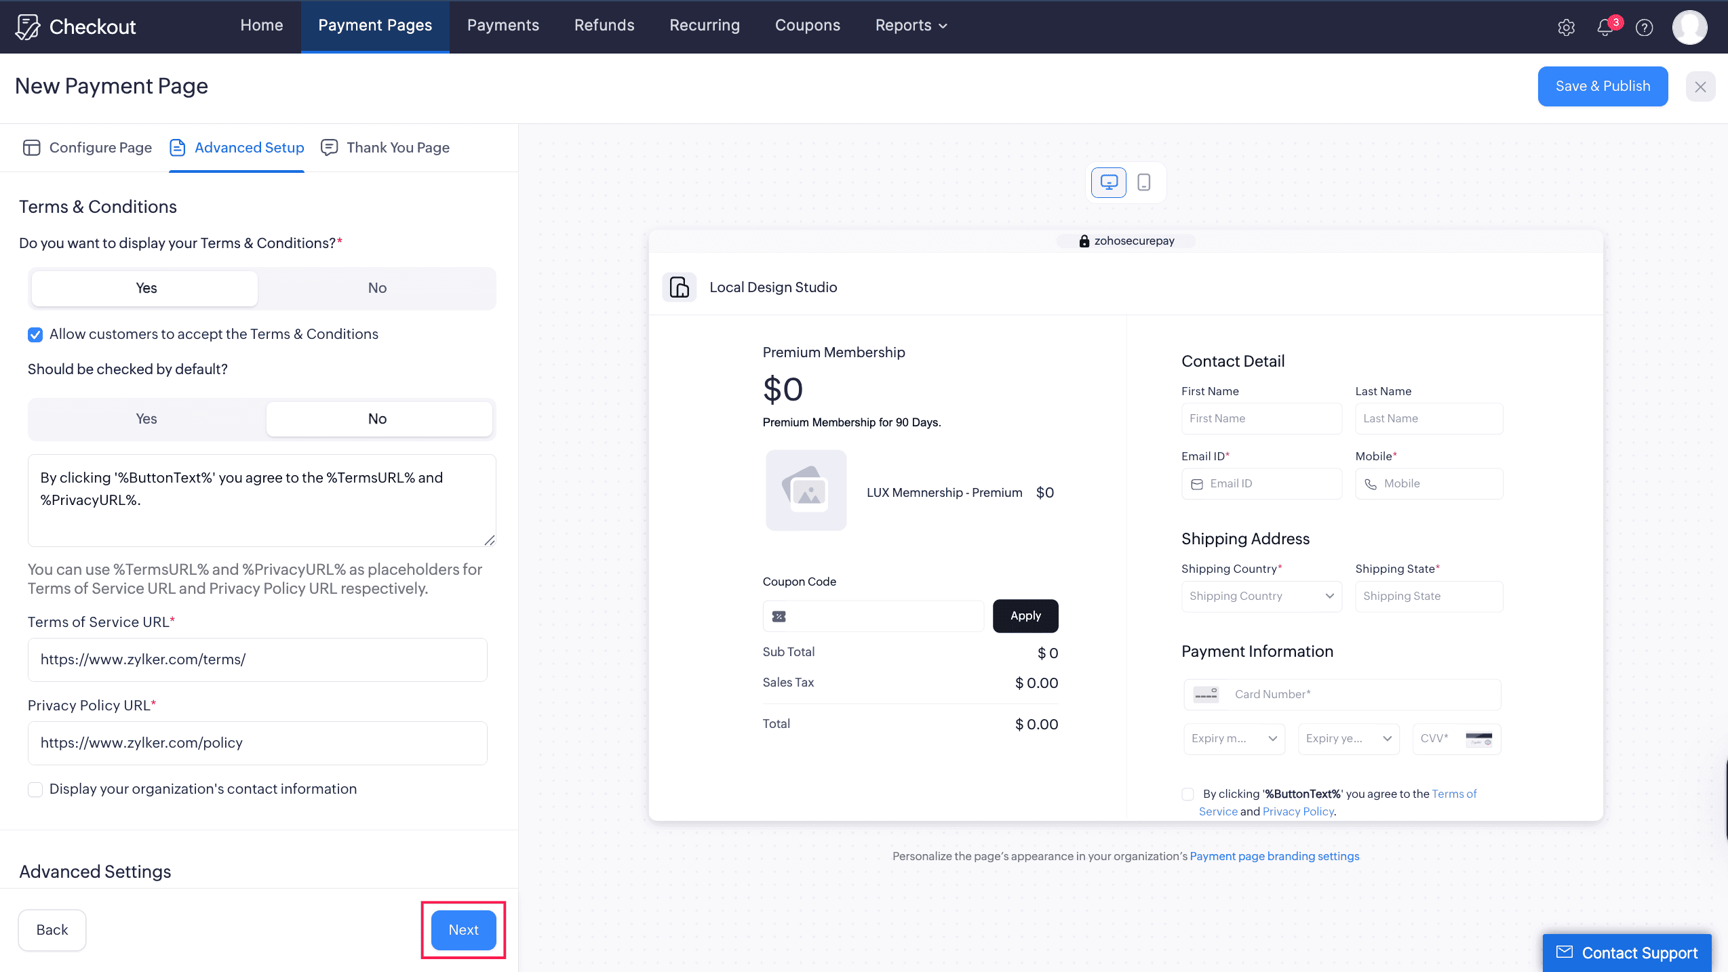Click the Checkout logo icon

(x=27, y=26)
